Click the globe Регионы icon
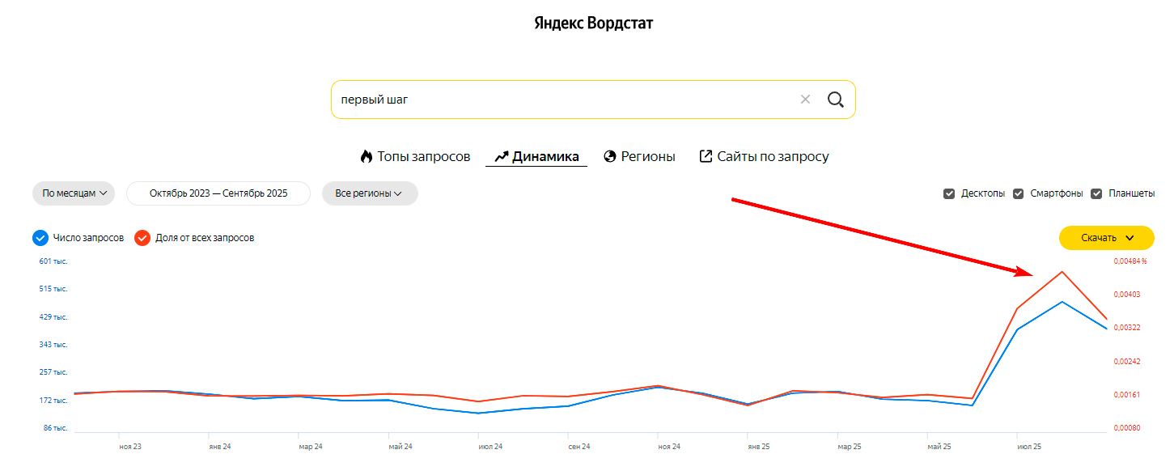 coord(611,156)
